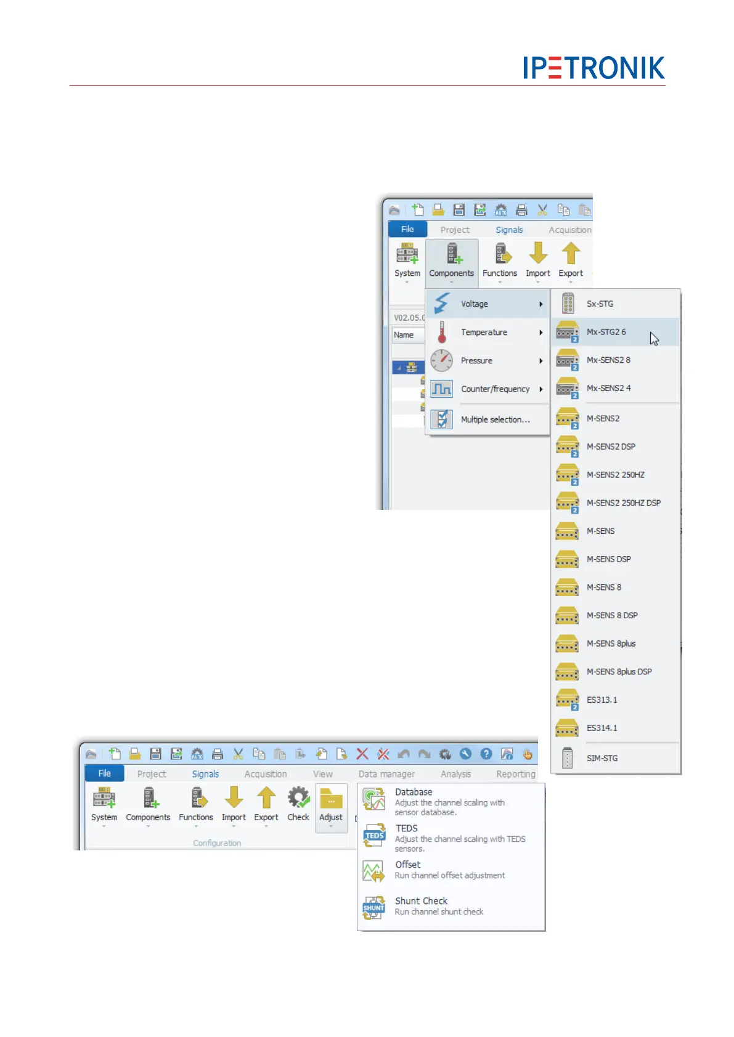The image size is (734, 1037).
Task: Open Voltage submenu in Components menu
Action: pyautogui.click(x=487, y=304)
